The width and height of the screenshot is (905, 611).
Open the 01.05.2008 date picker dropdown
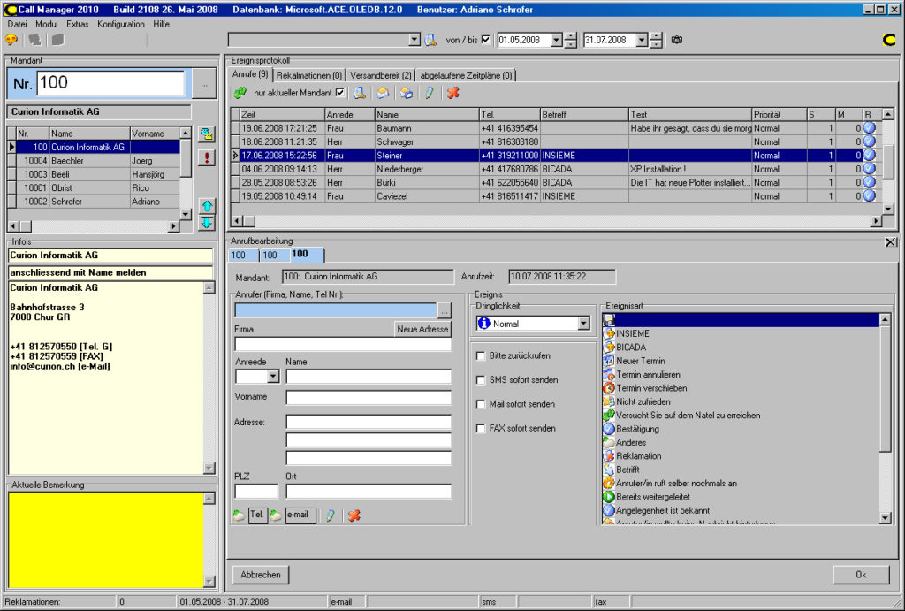point(557,39)
